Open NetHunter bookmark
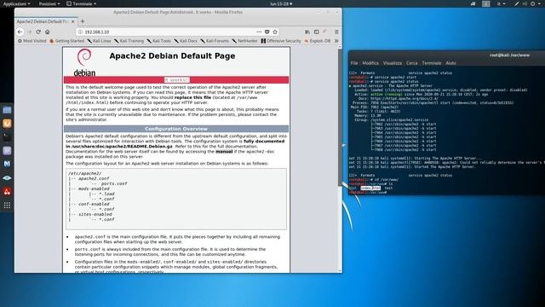 click(244, 41)
